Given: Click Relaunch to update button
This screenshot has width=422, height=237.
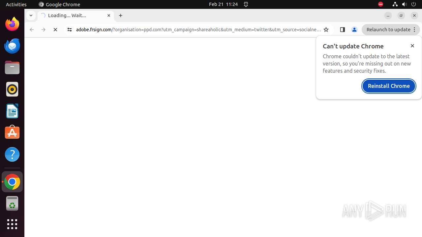Looking at the screenshot, I should point(391,30).
